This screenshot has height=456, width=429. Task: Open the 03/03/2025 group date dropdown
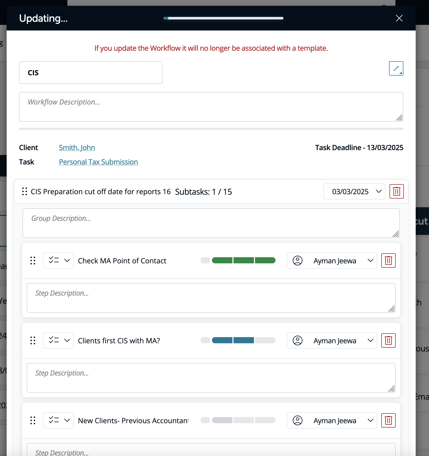354,191
